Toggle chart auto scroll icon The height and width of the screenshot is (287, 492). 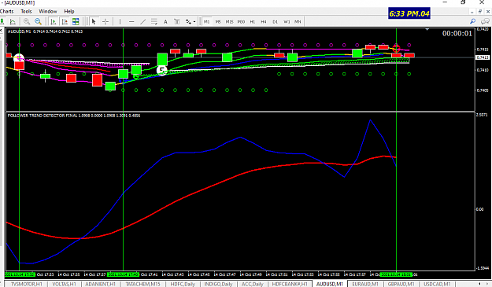tap(53, 21)
